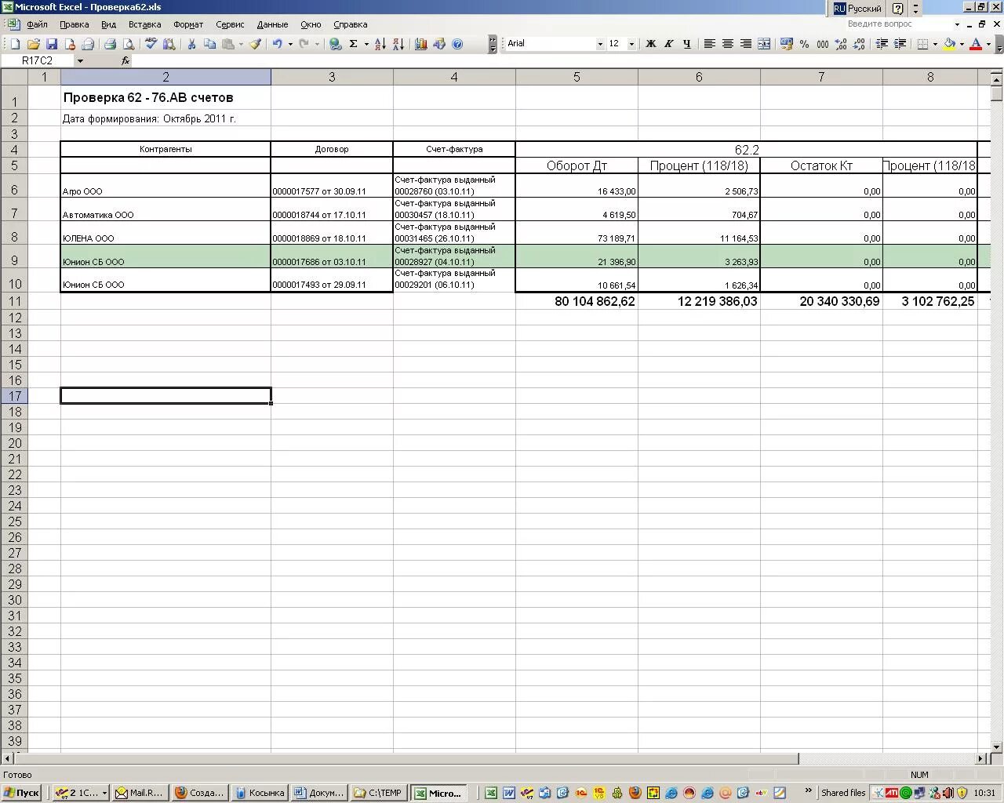
Task: Open Print Preview from the toolbar
Action: click(x=129, y=44)
